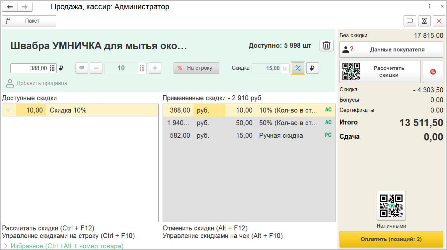447x250 pixels.
Task: Click the red percent discount button
Action: click(433, 71)
